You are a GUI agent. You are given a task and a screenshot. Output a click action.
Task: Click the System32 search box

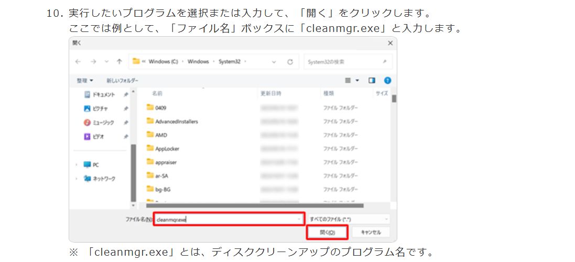[348, 62]
